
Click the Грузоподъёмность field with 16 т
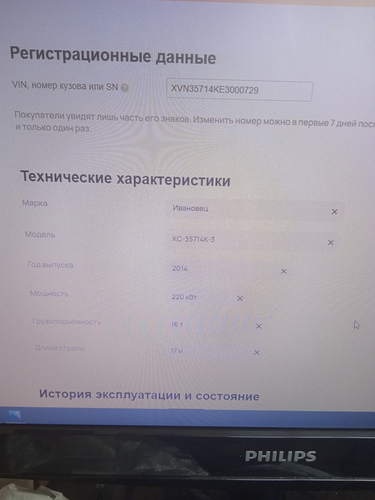coord(217,325)
